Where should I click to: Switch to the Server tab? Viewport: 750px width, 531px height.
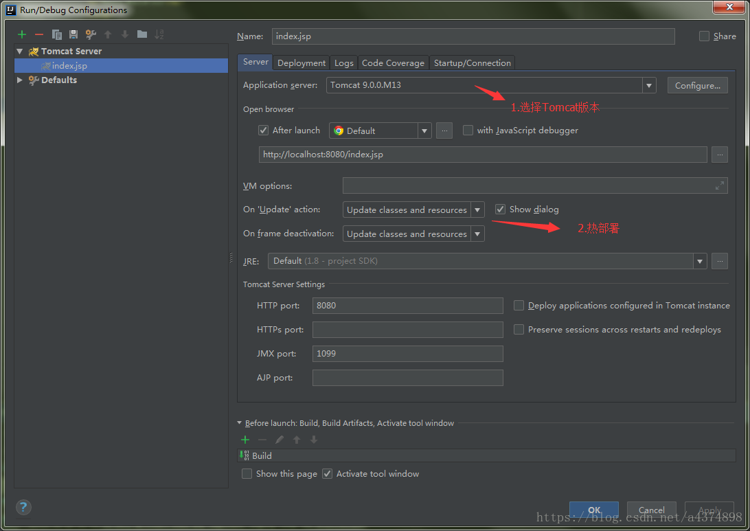point(255,63)
